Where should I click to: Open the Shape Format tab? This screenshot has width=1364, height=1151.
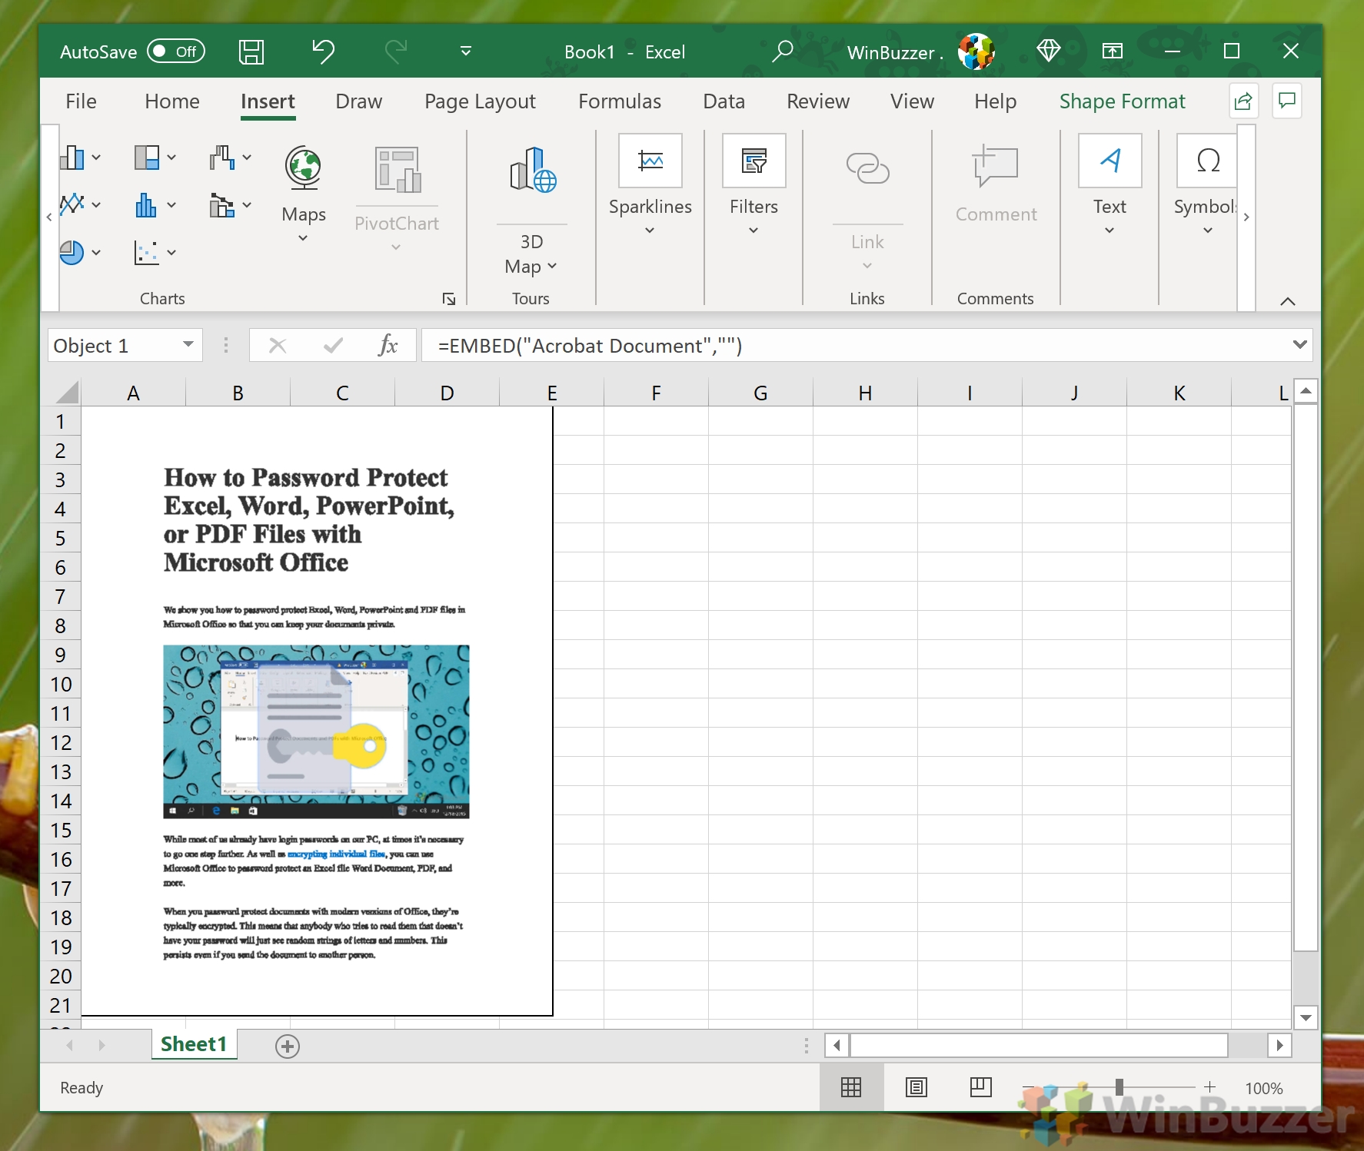[1121, 101]
